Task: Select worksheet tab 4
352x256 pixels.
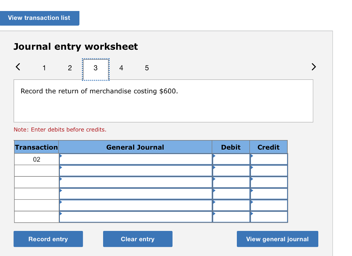Action: pyautogui.click(x=121, y=68)
